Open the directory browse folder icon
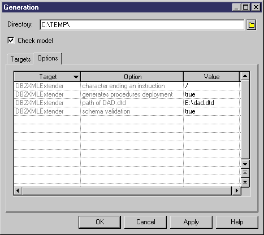 (252, 25)
